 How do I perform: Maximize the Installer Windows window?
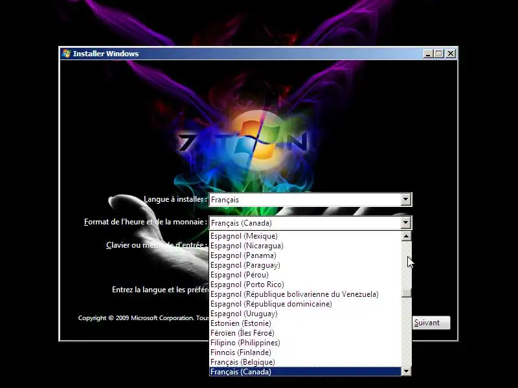coord(439,54)
